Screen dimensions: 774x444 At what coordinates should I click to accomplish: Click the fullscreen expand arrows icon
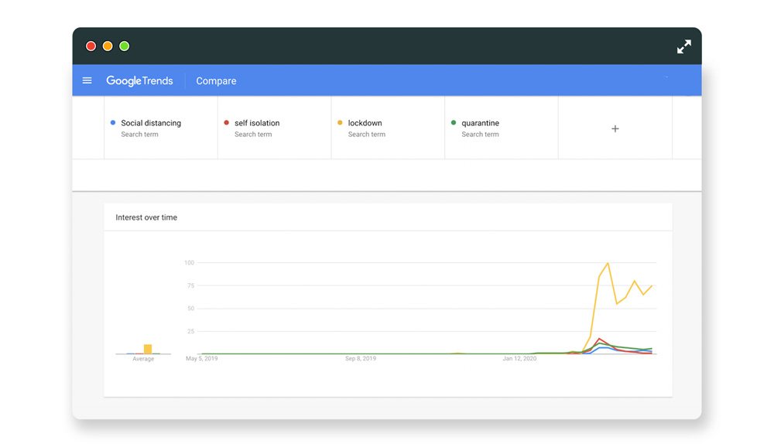683,46
